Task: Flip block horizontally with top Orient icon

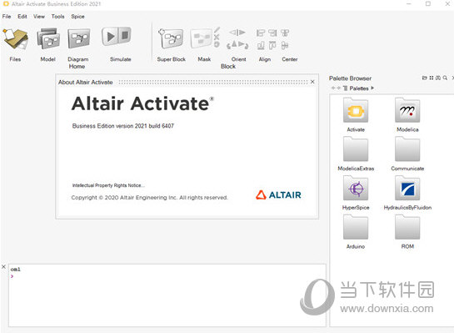Action: (x=237, y=33)
